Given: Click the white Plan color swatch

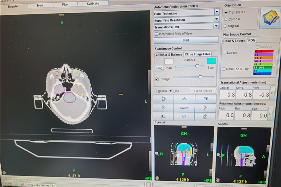Looking at the screenshot, I should (169, 61).
